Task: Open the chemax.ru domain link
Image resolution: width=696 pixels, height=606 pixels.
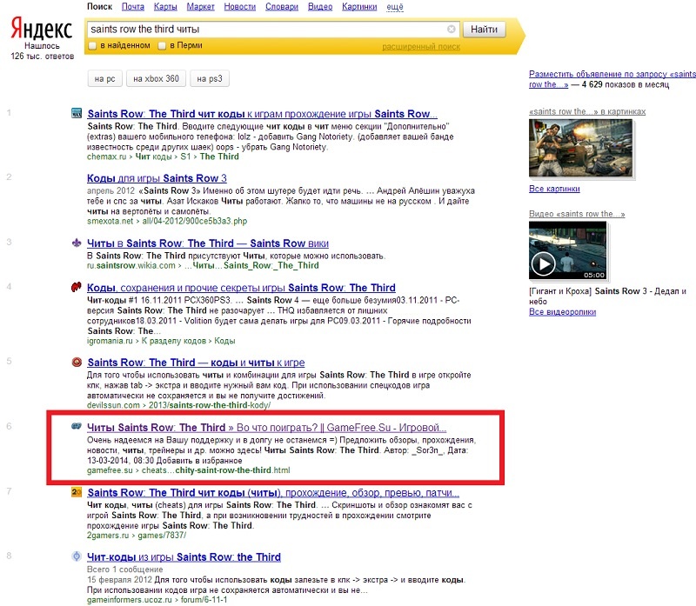Action: coord(106,156)
